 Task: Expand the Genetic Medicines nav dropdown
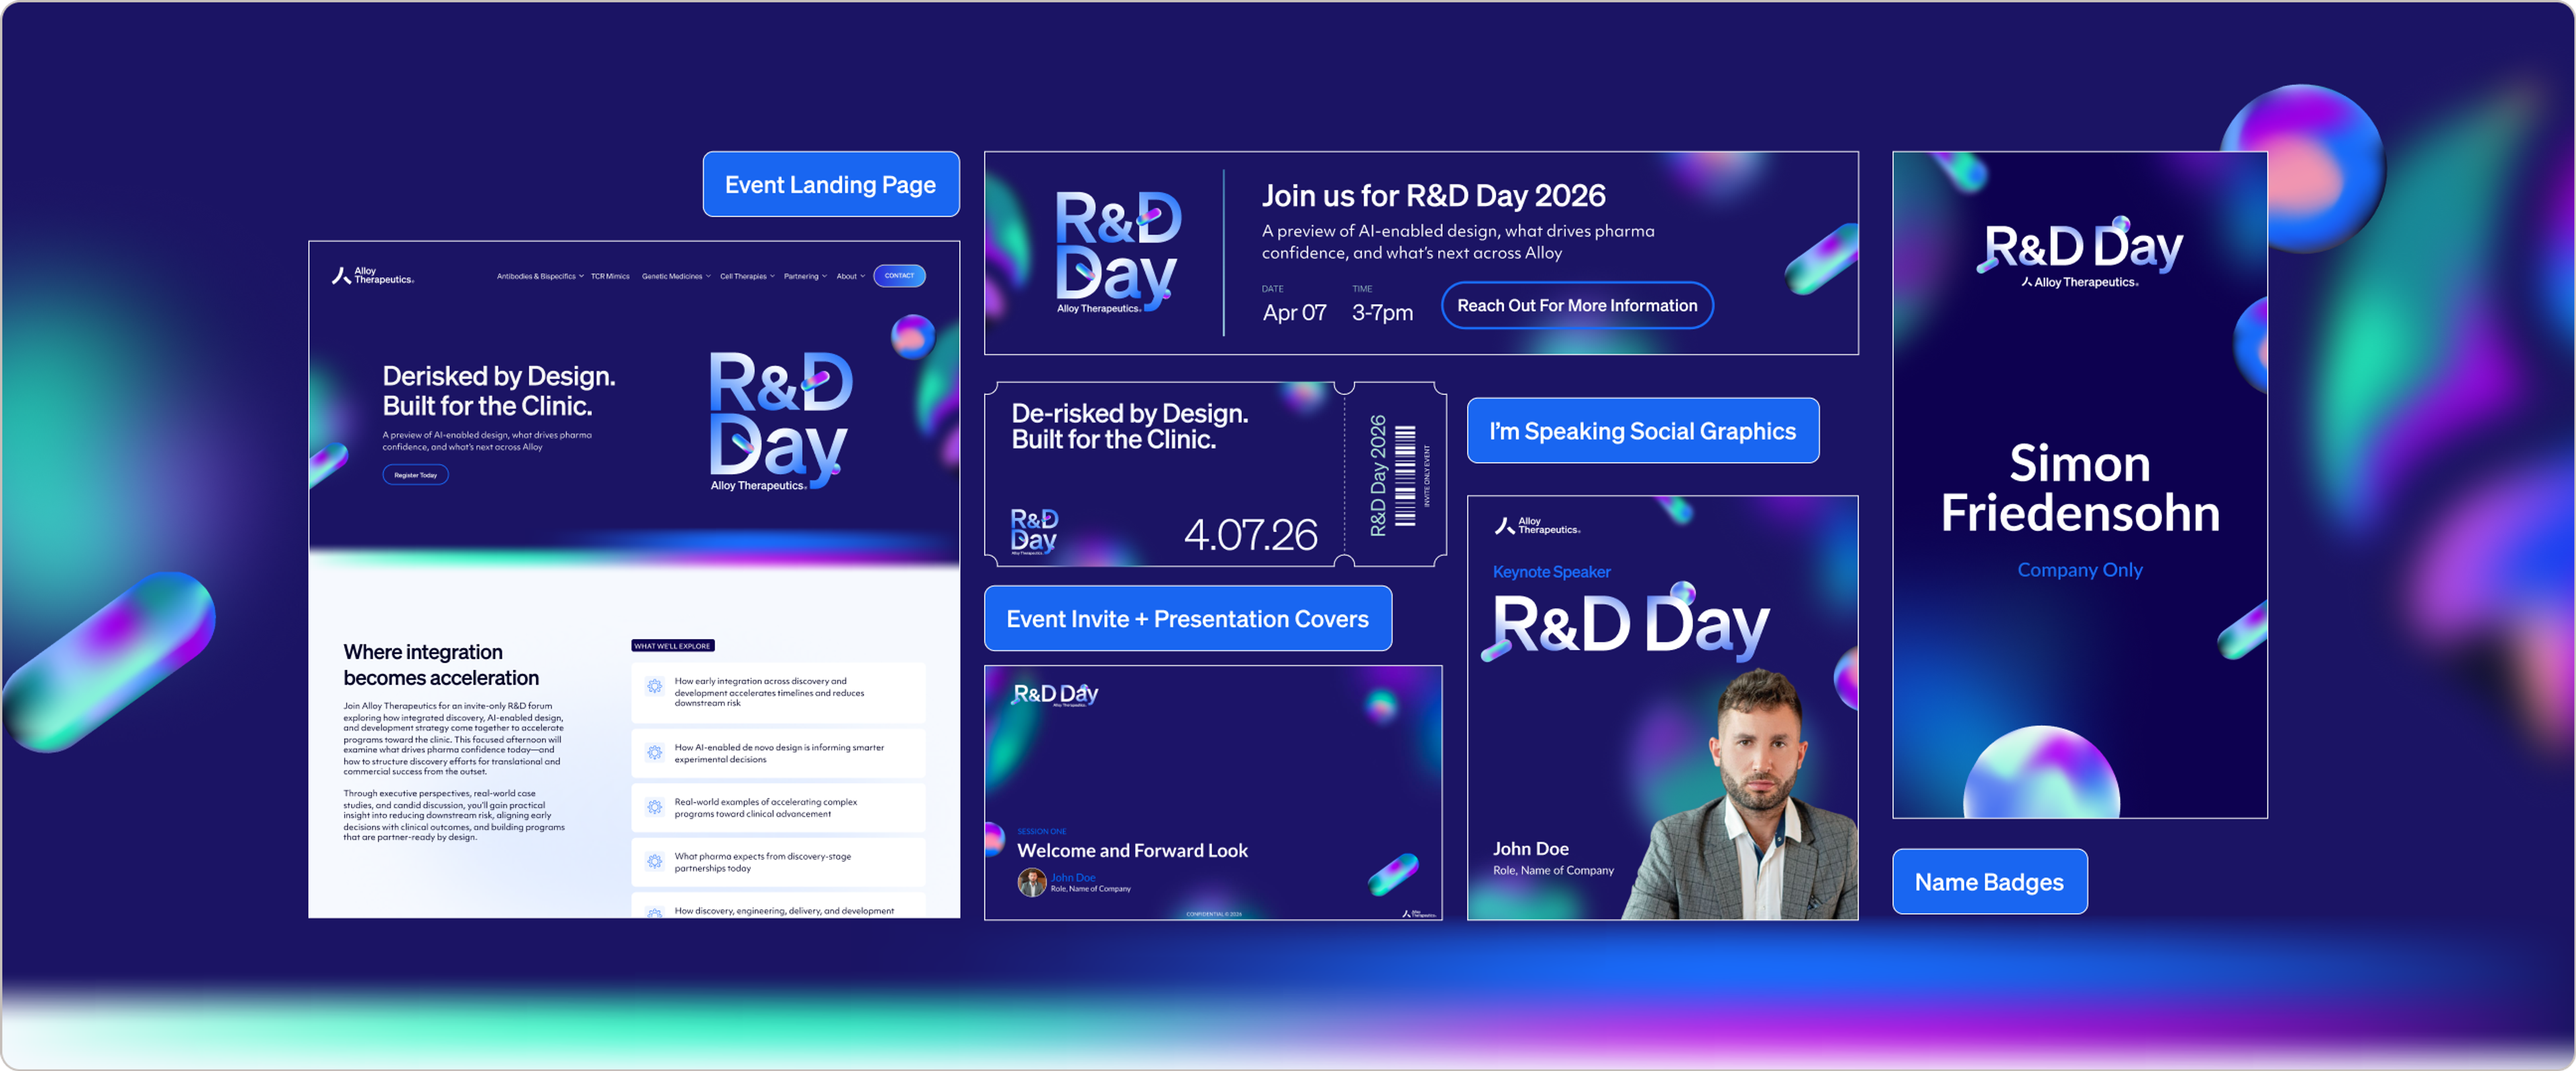click(x=676, y=276)
